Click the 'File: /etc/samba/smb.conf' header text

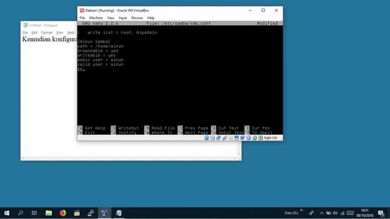179,23
